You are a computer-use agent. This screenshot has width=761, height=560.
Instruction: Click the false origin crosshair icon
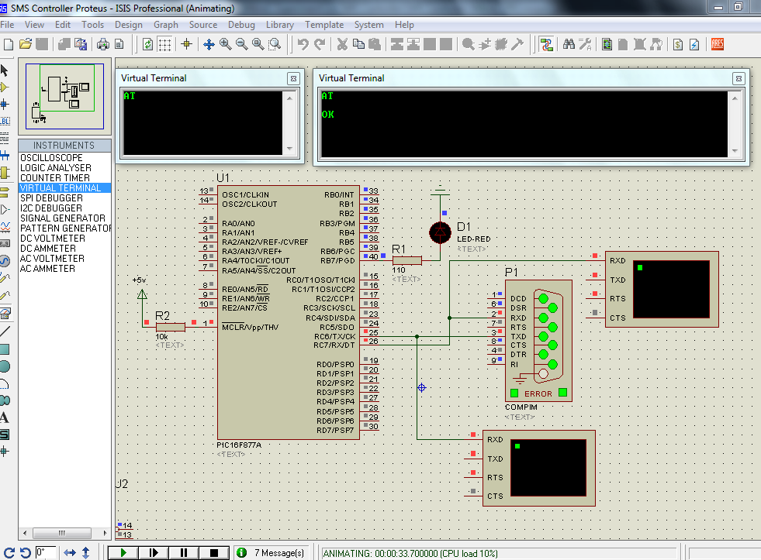[x=187, y=45]
